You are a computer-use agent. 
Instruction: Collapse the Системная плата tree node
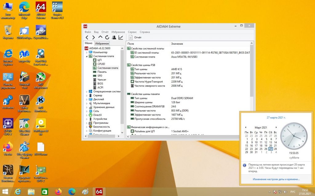(x=87, y=56)
